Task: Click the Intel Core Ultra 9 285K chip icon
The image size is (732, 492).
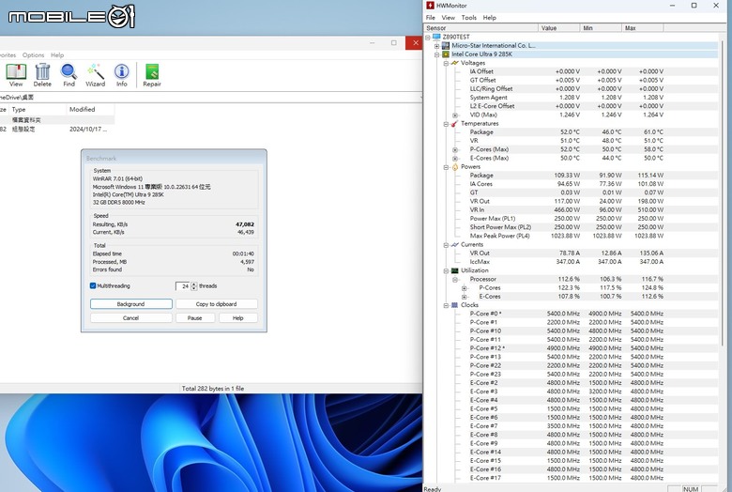Action: (446, 54)
